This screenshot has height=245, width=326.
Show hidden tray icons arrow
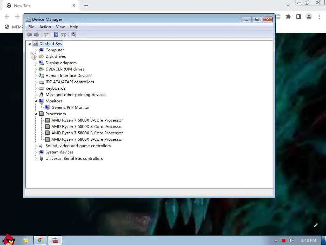(276, 241)
